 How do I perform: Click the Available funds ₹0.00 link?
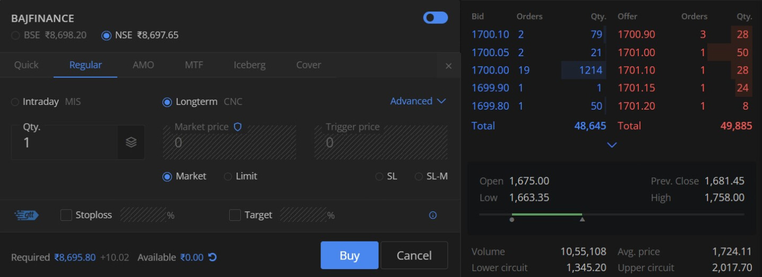pyautogui.click(x=192, y=257)
